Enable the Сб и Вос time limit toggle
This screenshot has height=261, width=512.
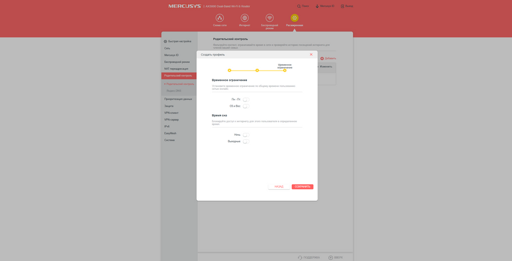coord(246,106)
